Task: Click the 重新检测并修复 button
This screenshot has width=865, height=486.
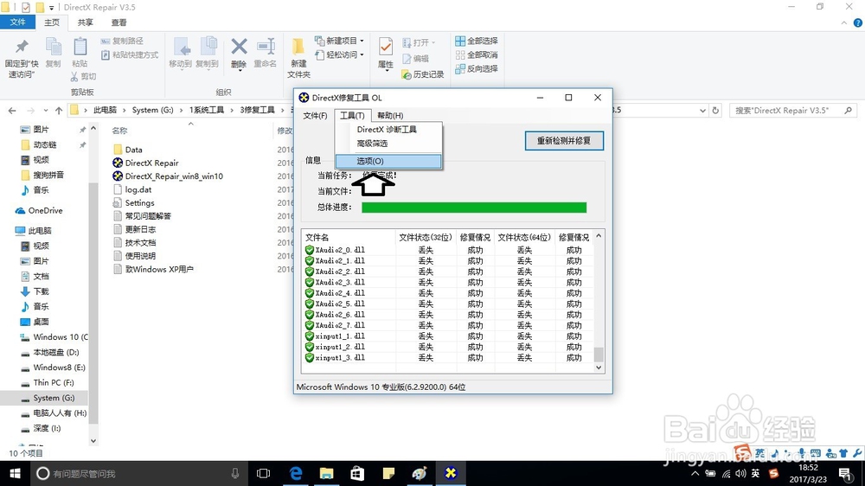Action: pyautogui.click(x=564, y=141)
